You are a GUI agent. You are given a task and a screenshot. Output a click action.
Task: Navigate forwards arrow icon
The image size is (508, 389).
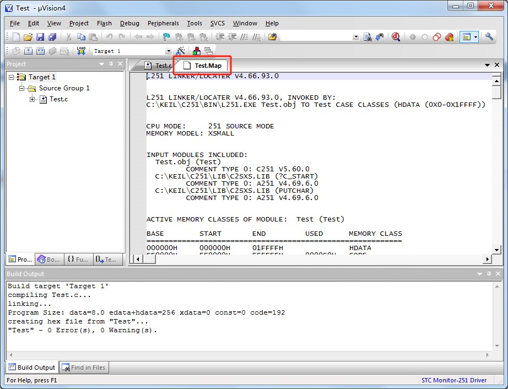click(150, 37)
